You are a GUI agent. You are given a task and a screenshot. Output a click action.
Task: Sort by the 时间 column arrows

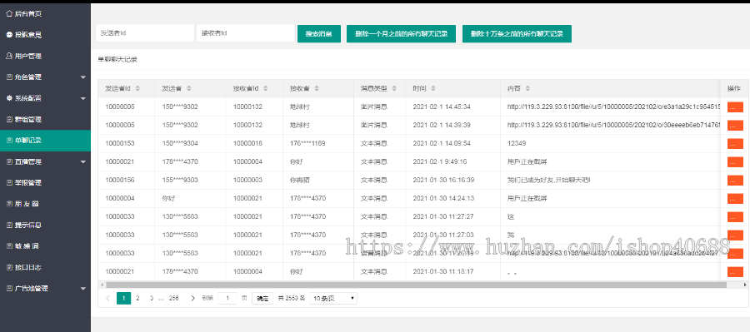(433, 88)
